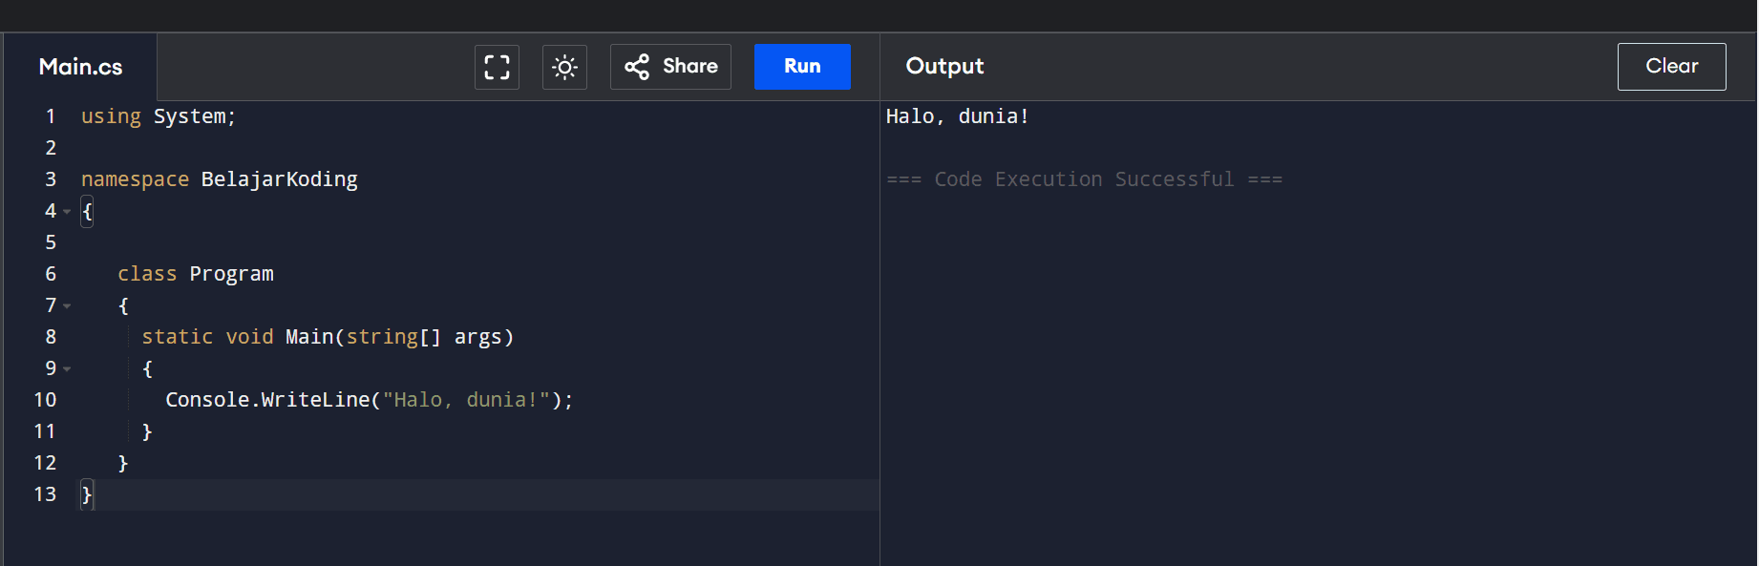This screenshot has height=566, width=1759.
Task: Place the cursor on Console.WriteLine
Action: pyautogui.click(x=267, y=400)
